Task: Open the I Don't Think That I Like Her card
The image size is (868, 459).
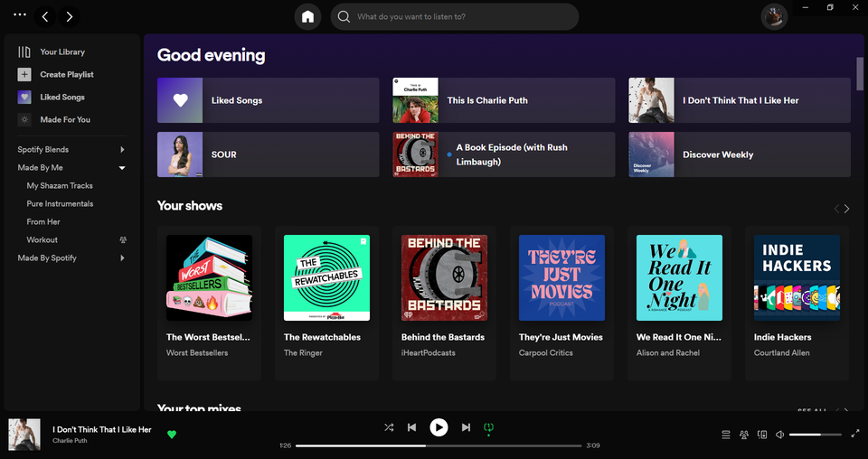Action: click(x=740, y=100)
